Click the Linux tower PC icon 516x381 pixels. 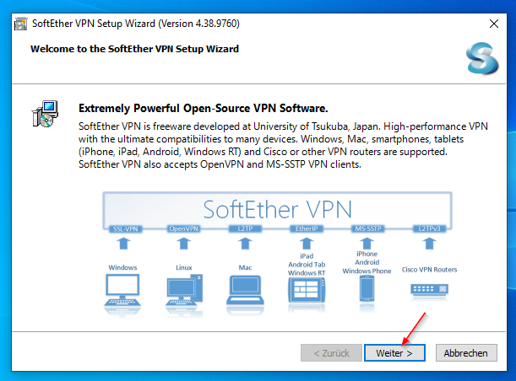pos(184,292)
